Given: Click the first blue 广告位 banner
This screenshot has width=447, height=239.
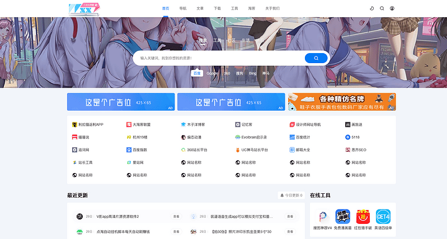Looking at the screenshot, I should tap(121, 102).
